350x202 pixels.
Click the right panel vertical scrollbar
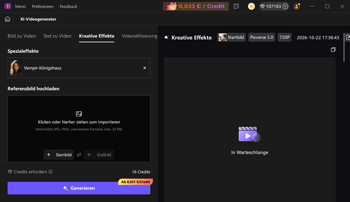(344, 47)
